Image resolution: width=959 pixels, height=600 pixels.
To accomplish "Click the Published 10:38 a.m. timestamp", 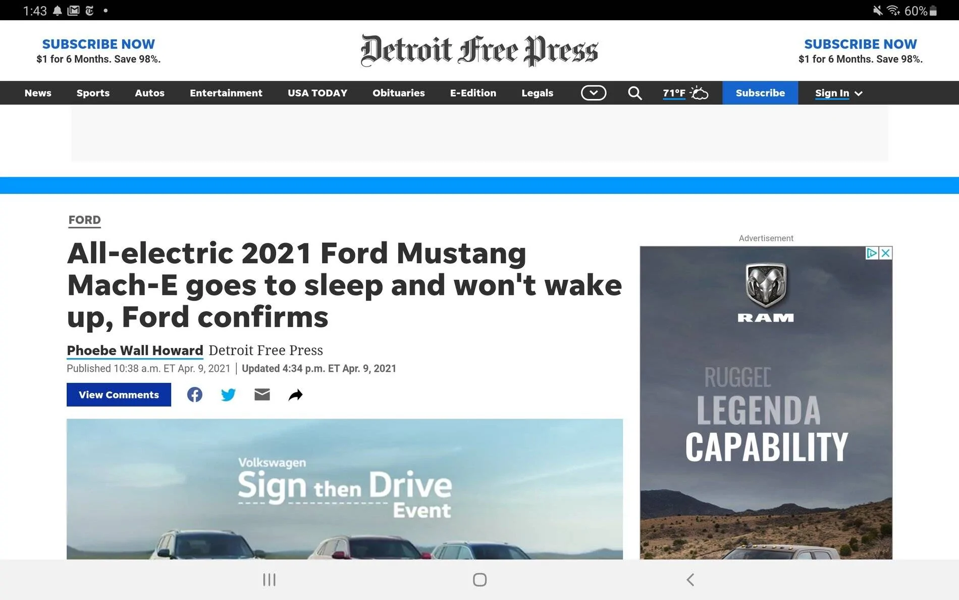I will [148, 369].
